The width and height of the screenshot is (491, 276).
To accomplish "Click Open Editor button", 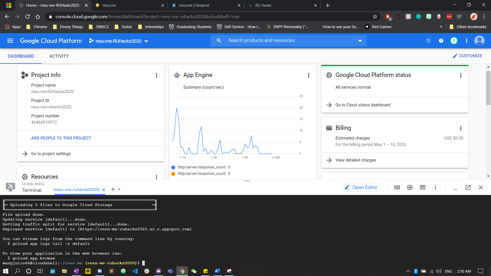I will 361,187.
